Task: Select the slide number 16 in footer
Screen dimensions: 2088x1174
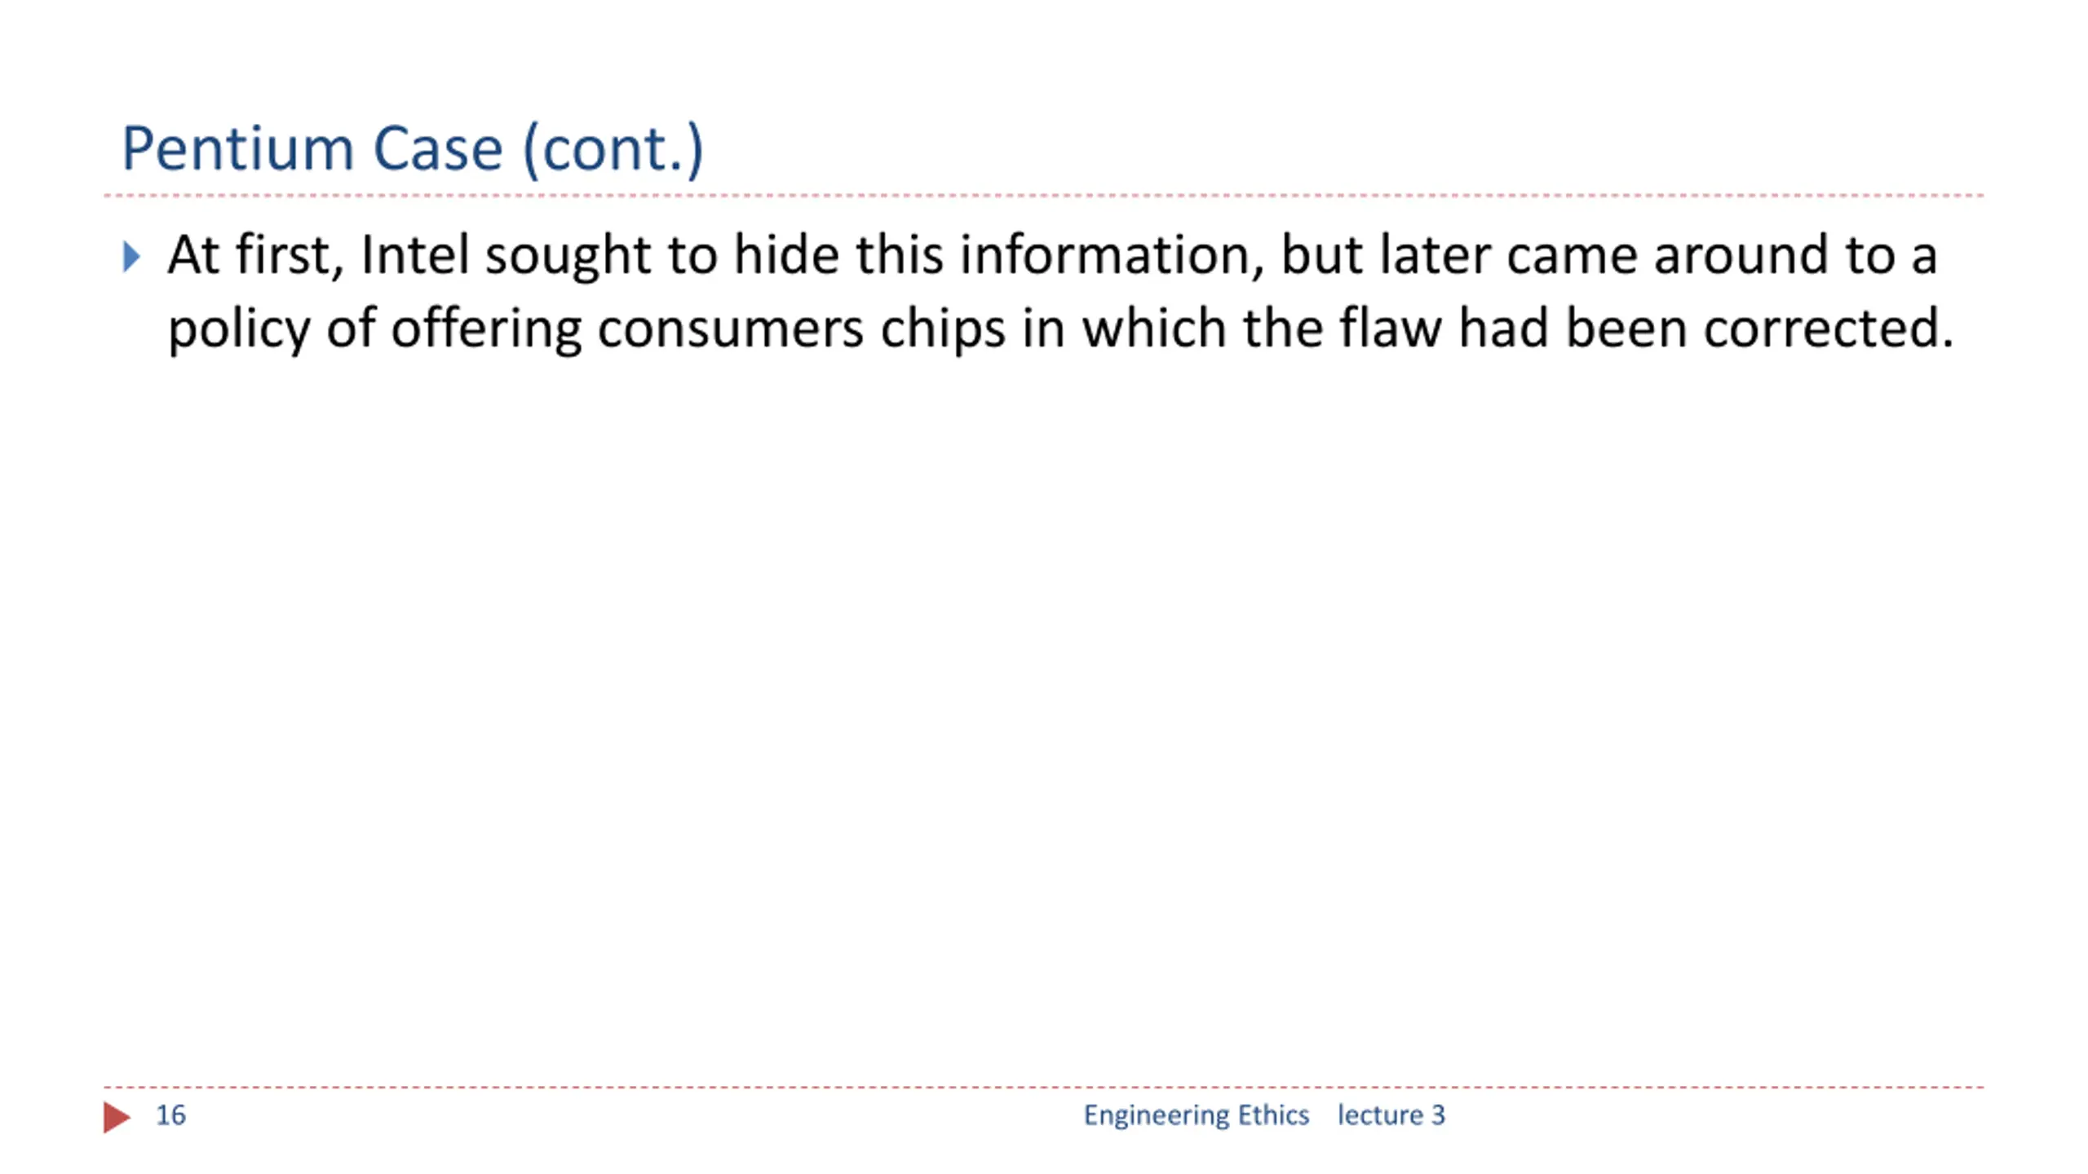Action: click(x=170, y=1115)
